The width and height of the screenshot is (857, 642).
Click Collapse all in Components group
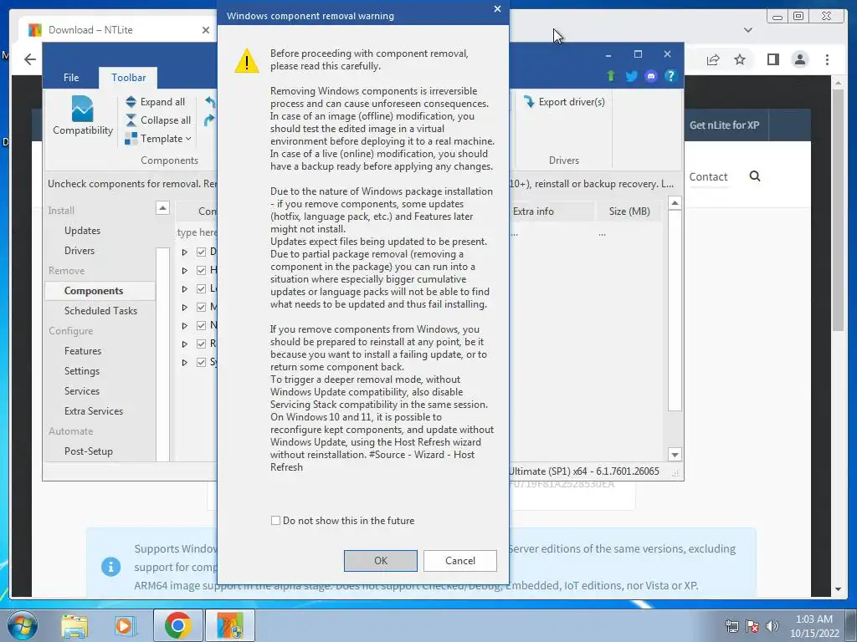tap(158, 120)
